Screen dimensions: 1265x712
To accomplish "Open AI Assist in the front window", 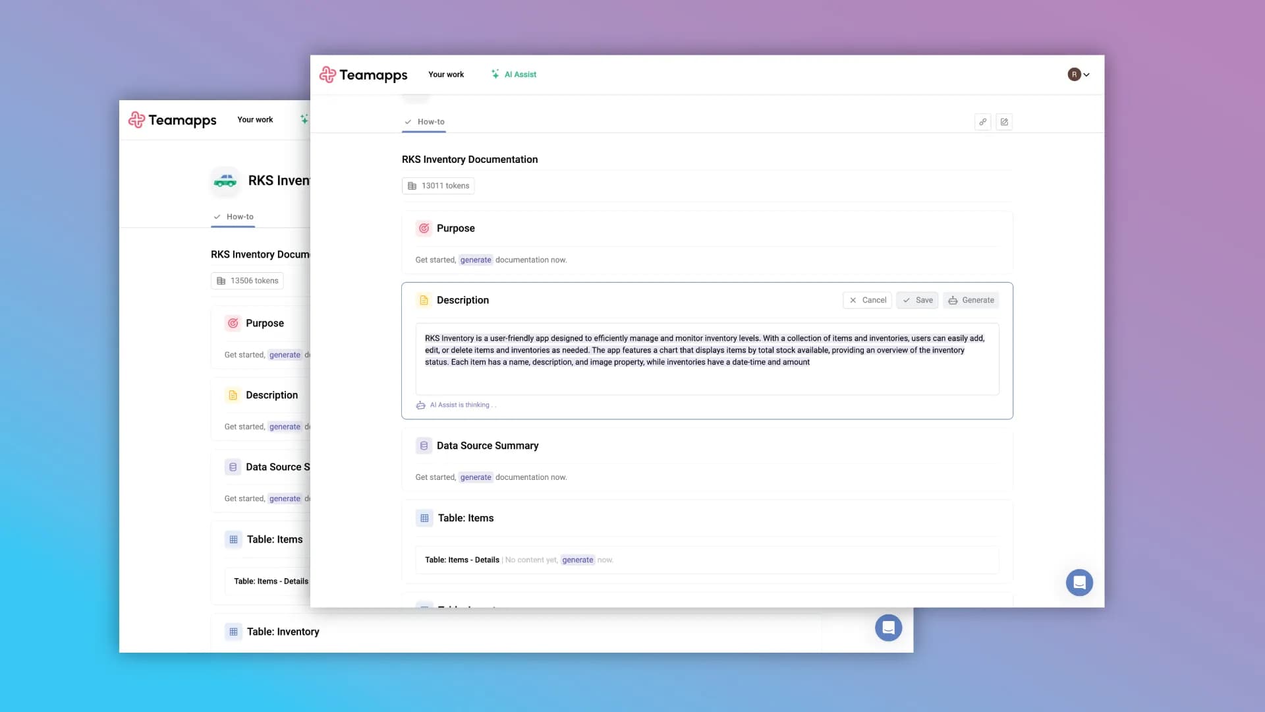I will point(514,74).
